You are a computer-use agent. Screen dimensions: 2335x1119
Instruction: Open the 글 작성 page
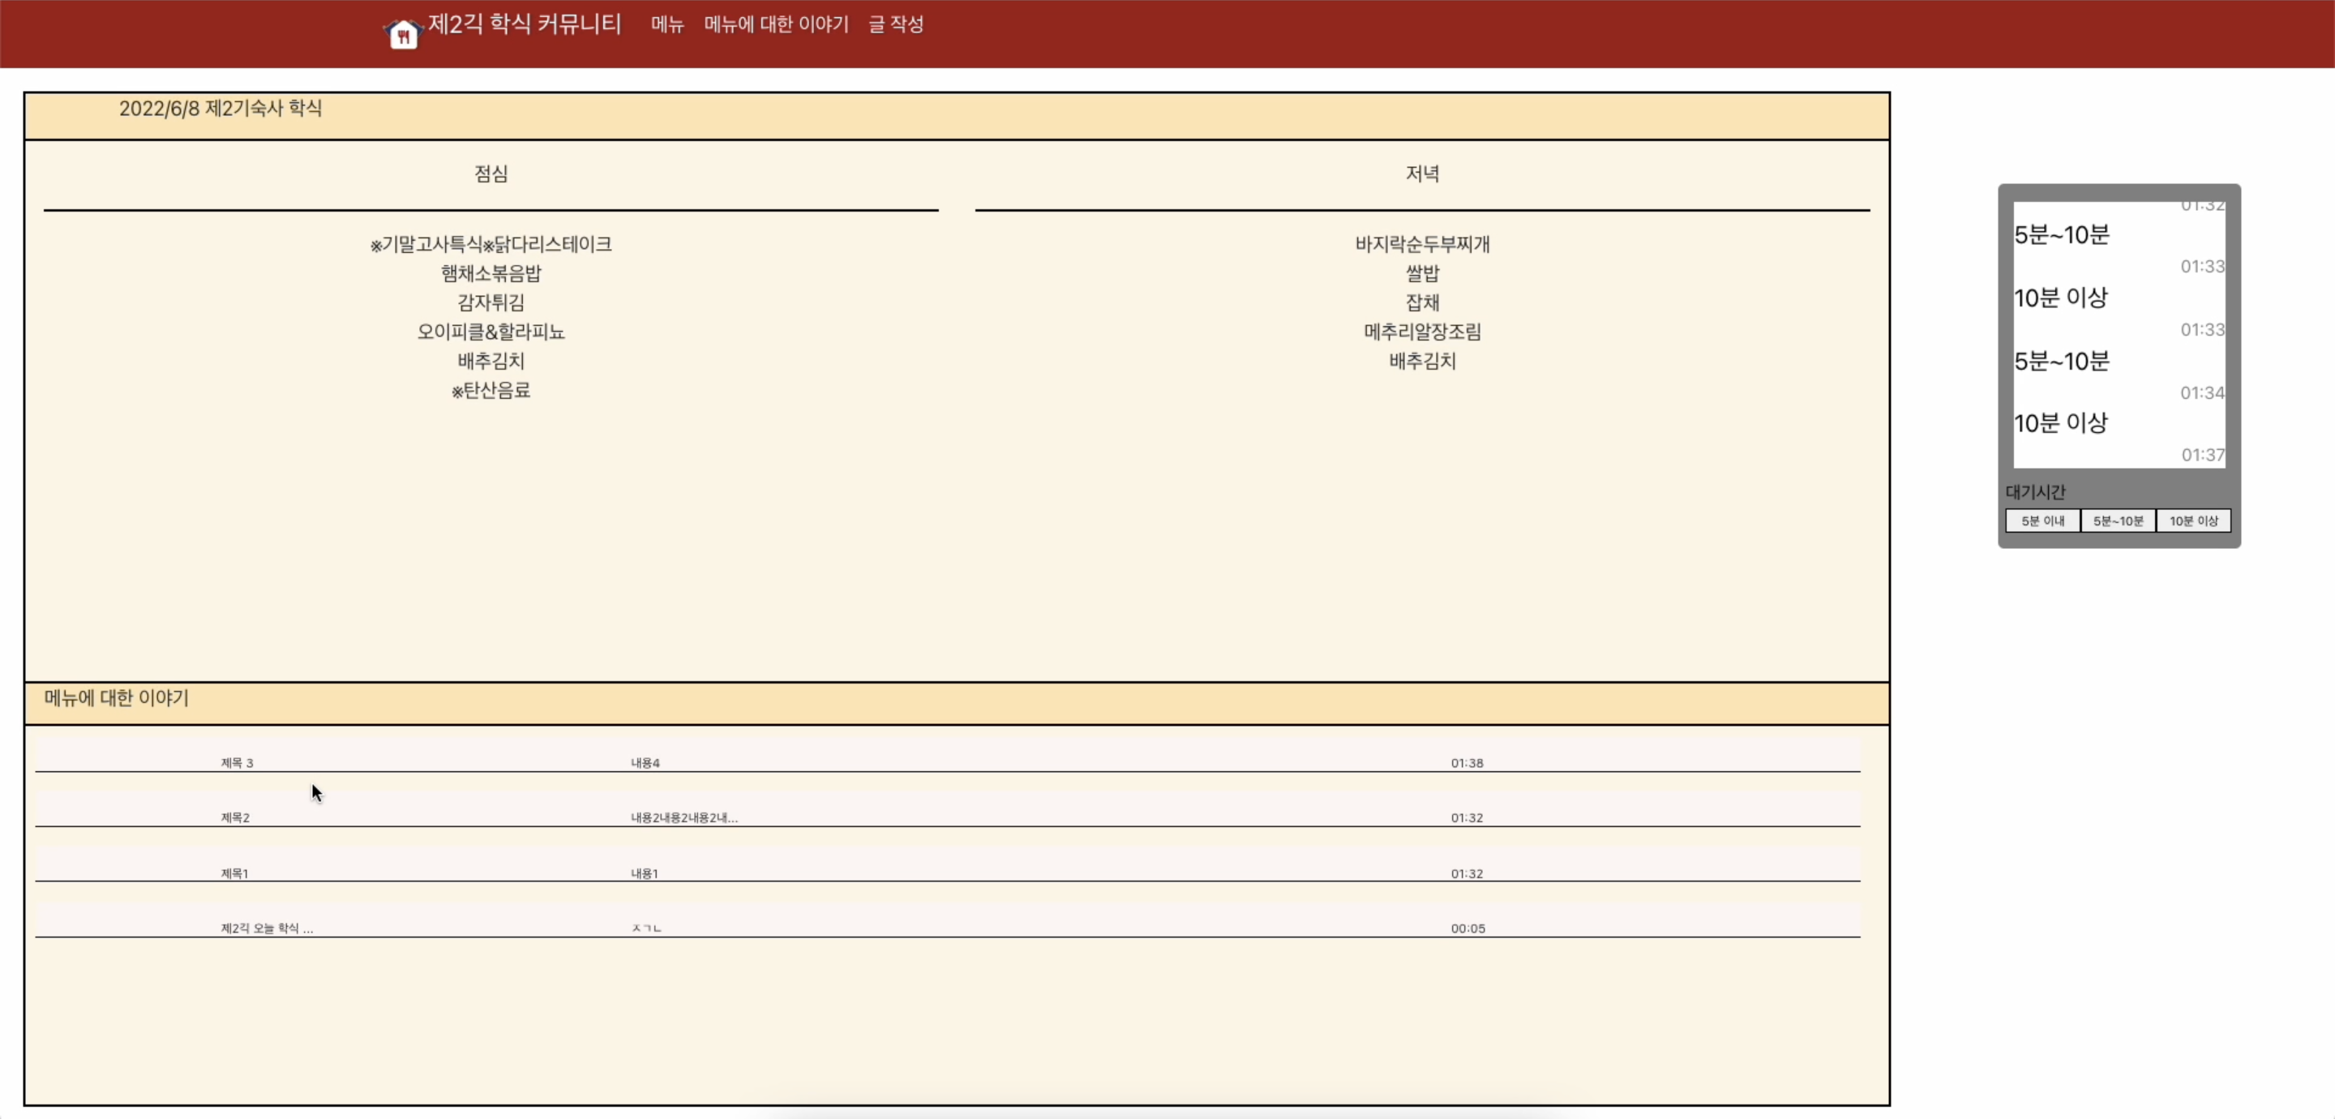click(896, 25)
